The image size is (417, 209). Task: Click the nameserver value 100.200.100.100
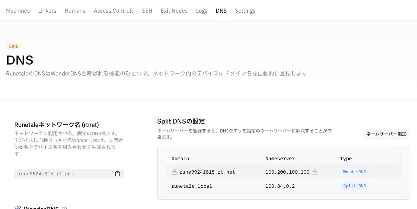[288, 172]
